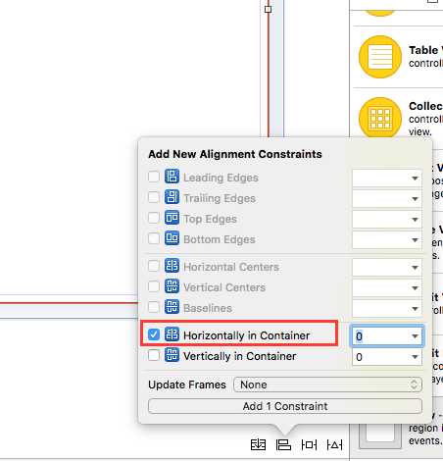
Task: Select the Table View Controller library icon
Action: [x=380, y=57]
